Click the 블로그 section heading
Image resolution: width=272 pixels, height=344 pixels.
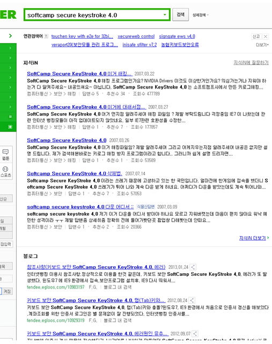tap(31, 256)
